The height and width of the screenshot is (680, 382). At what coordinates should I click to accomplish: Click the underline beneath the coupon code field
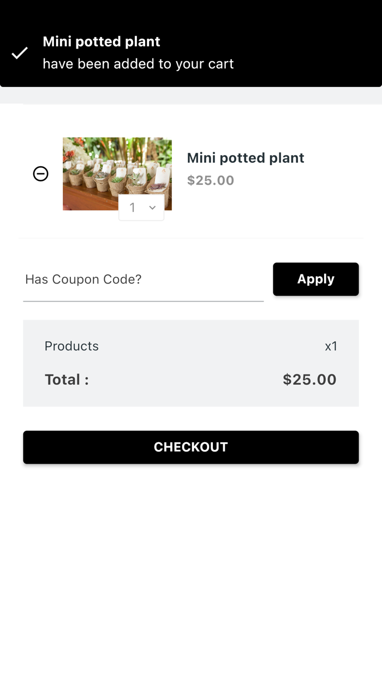tap(143, 301)
